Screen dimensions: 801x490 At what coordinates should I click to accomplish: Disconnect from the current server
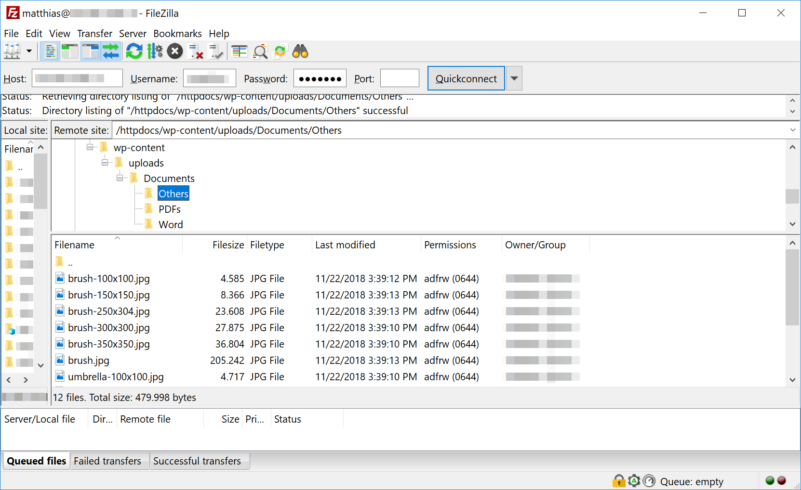pos(195,52)
